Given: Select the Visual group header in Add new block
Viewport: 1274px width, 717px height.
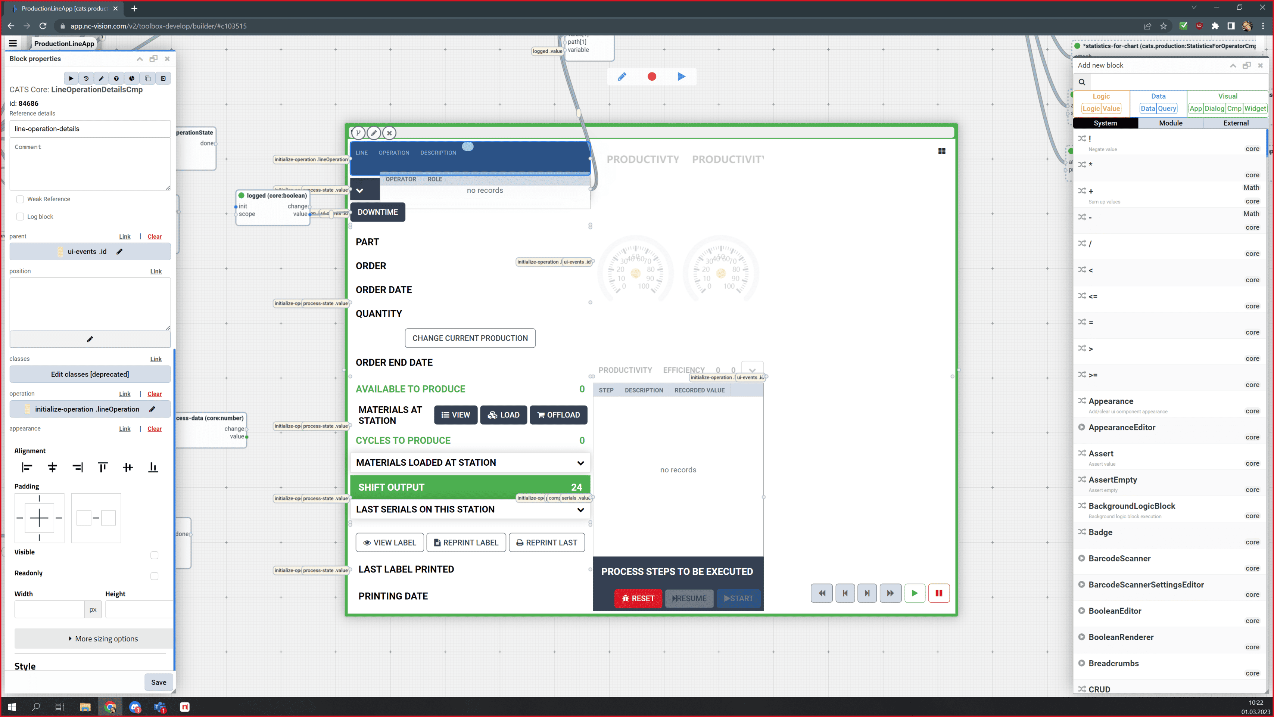Looking at the screenshot, I should [1227, 96].
